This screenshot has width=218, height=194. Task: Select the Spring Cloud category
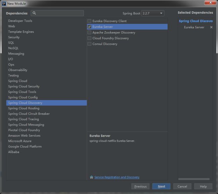click(47, 81)
